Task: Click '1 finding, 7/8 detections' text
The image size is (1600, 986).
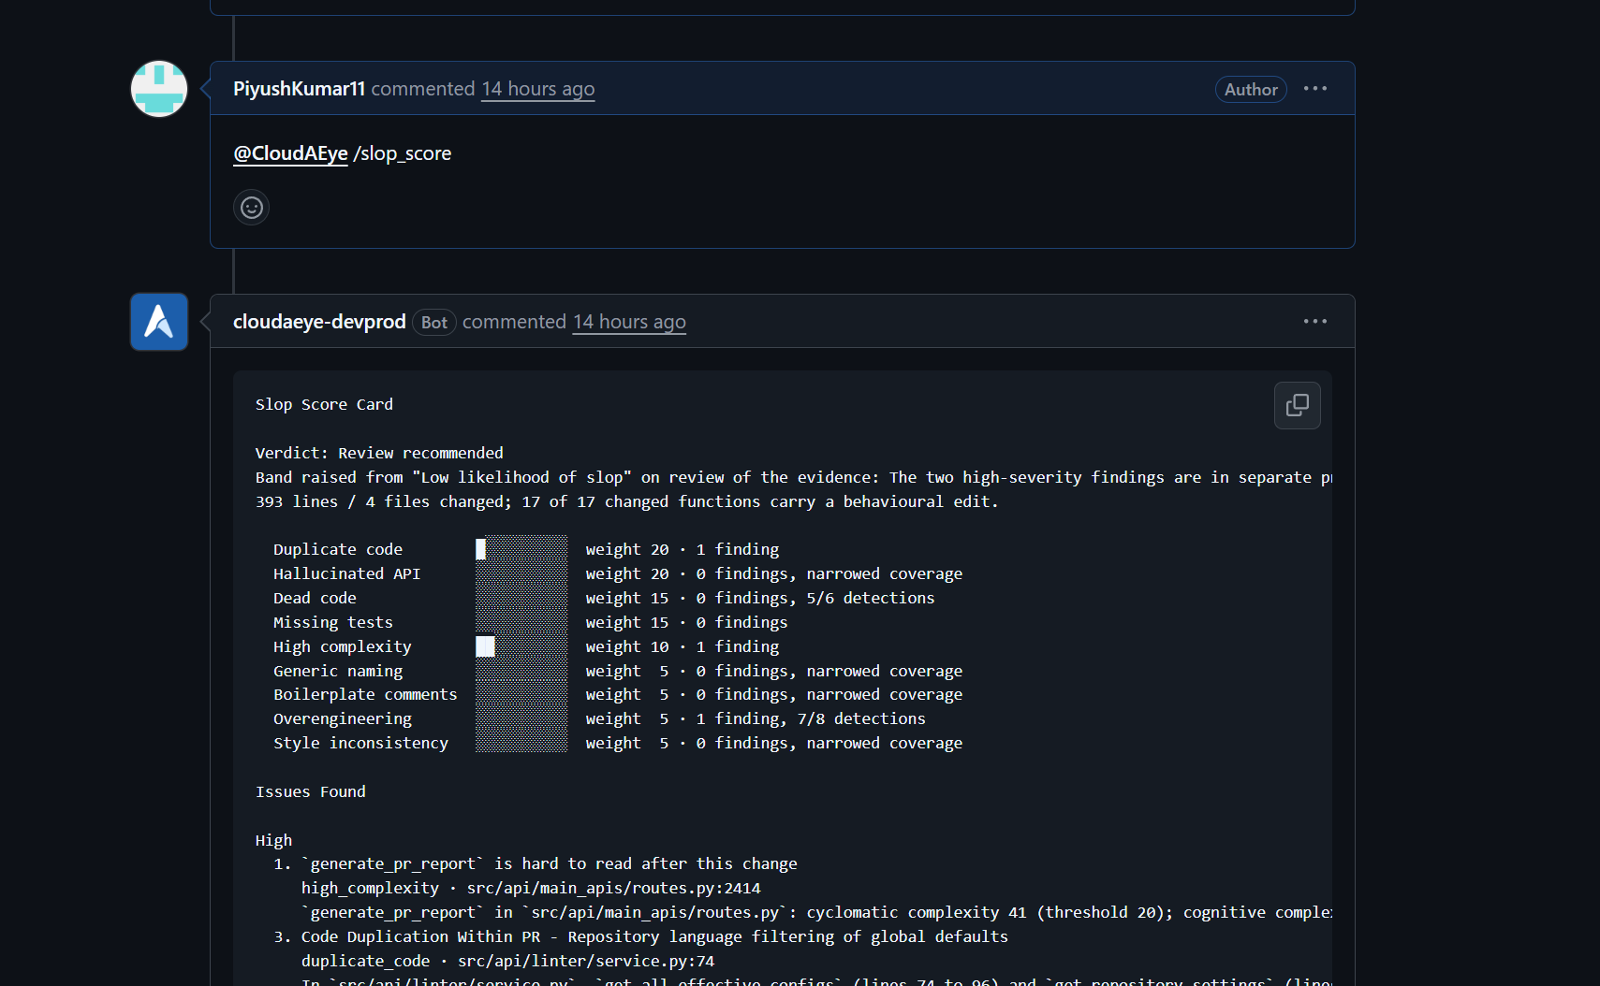Action: coord(811,718)
